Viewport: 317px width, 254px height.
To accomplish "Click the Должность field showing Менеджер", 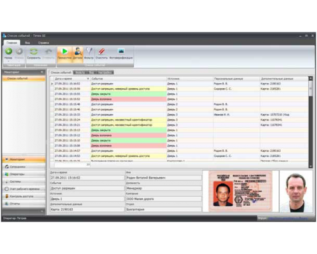I will [x=164, y=188].
